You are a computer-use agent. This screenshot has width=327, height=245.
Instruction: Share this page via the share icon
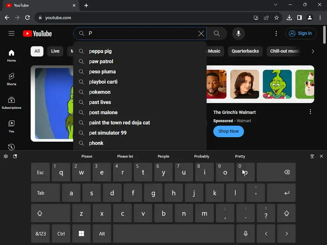[266, 18]
